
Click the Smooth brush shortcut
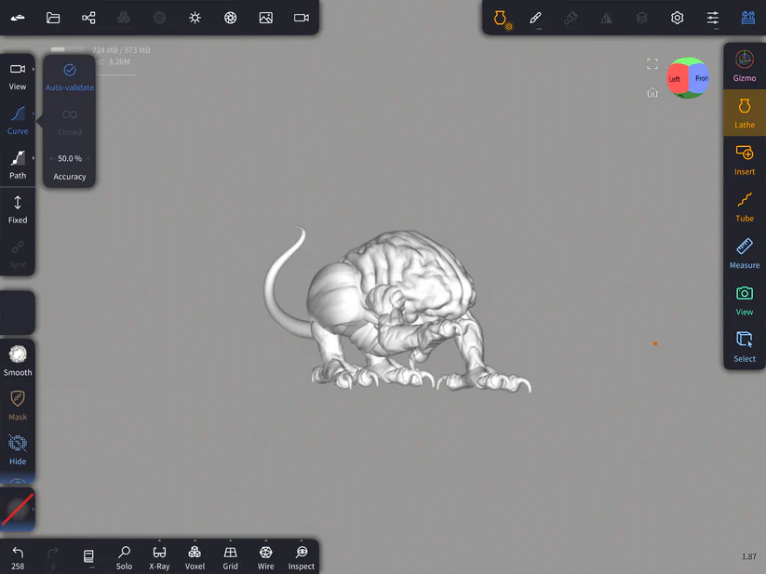point(18,361)
